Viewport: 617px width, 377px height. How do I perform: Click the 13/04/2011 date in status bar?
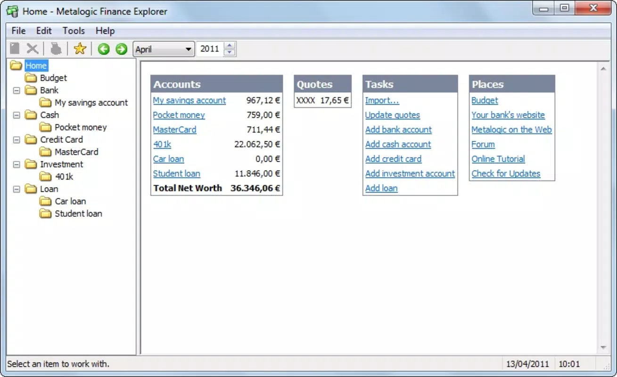pyautogui.click(x=527, y=364)
